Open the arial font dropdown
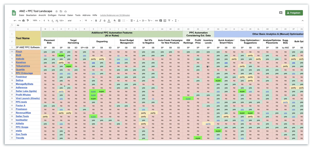This screenshot has height=149, width=313. (74, 20)
